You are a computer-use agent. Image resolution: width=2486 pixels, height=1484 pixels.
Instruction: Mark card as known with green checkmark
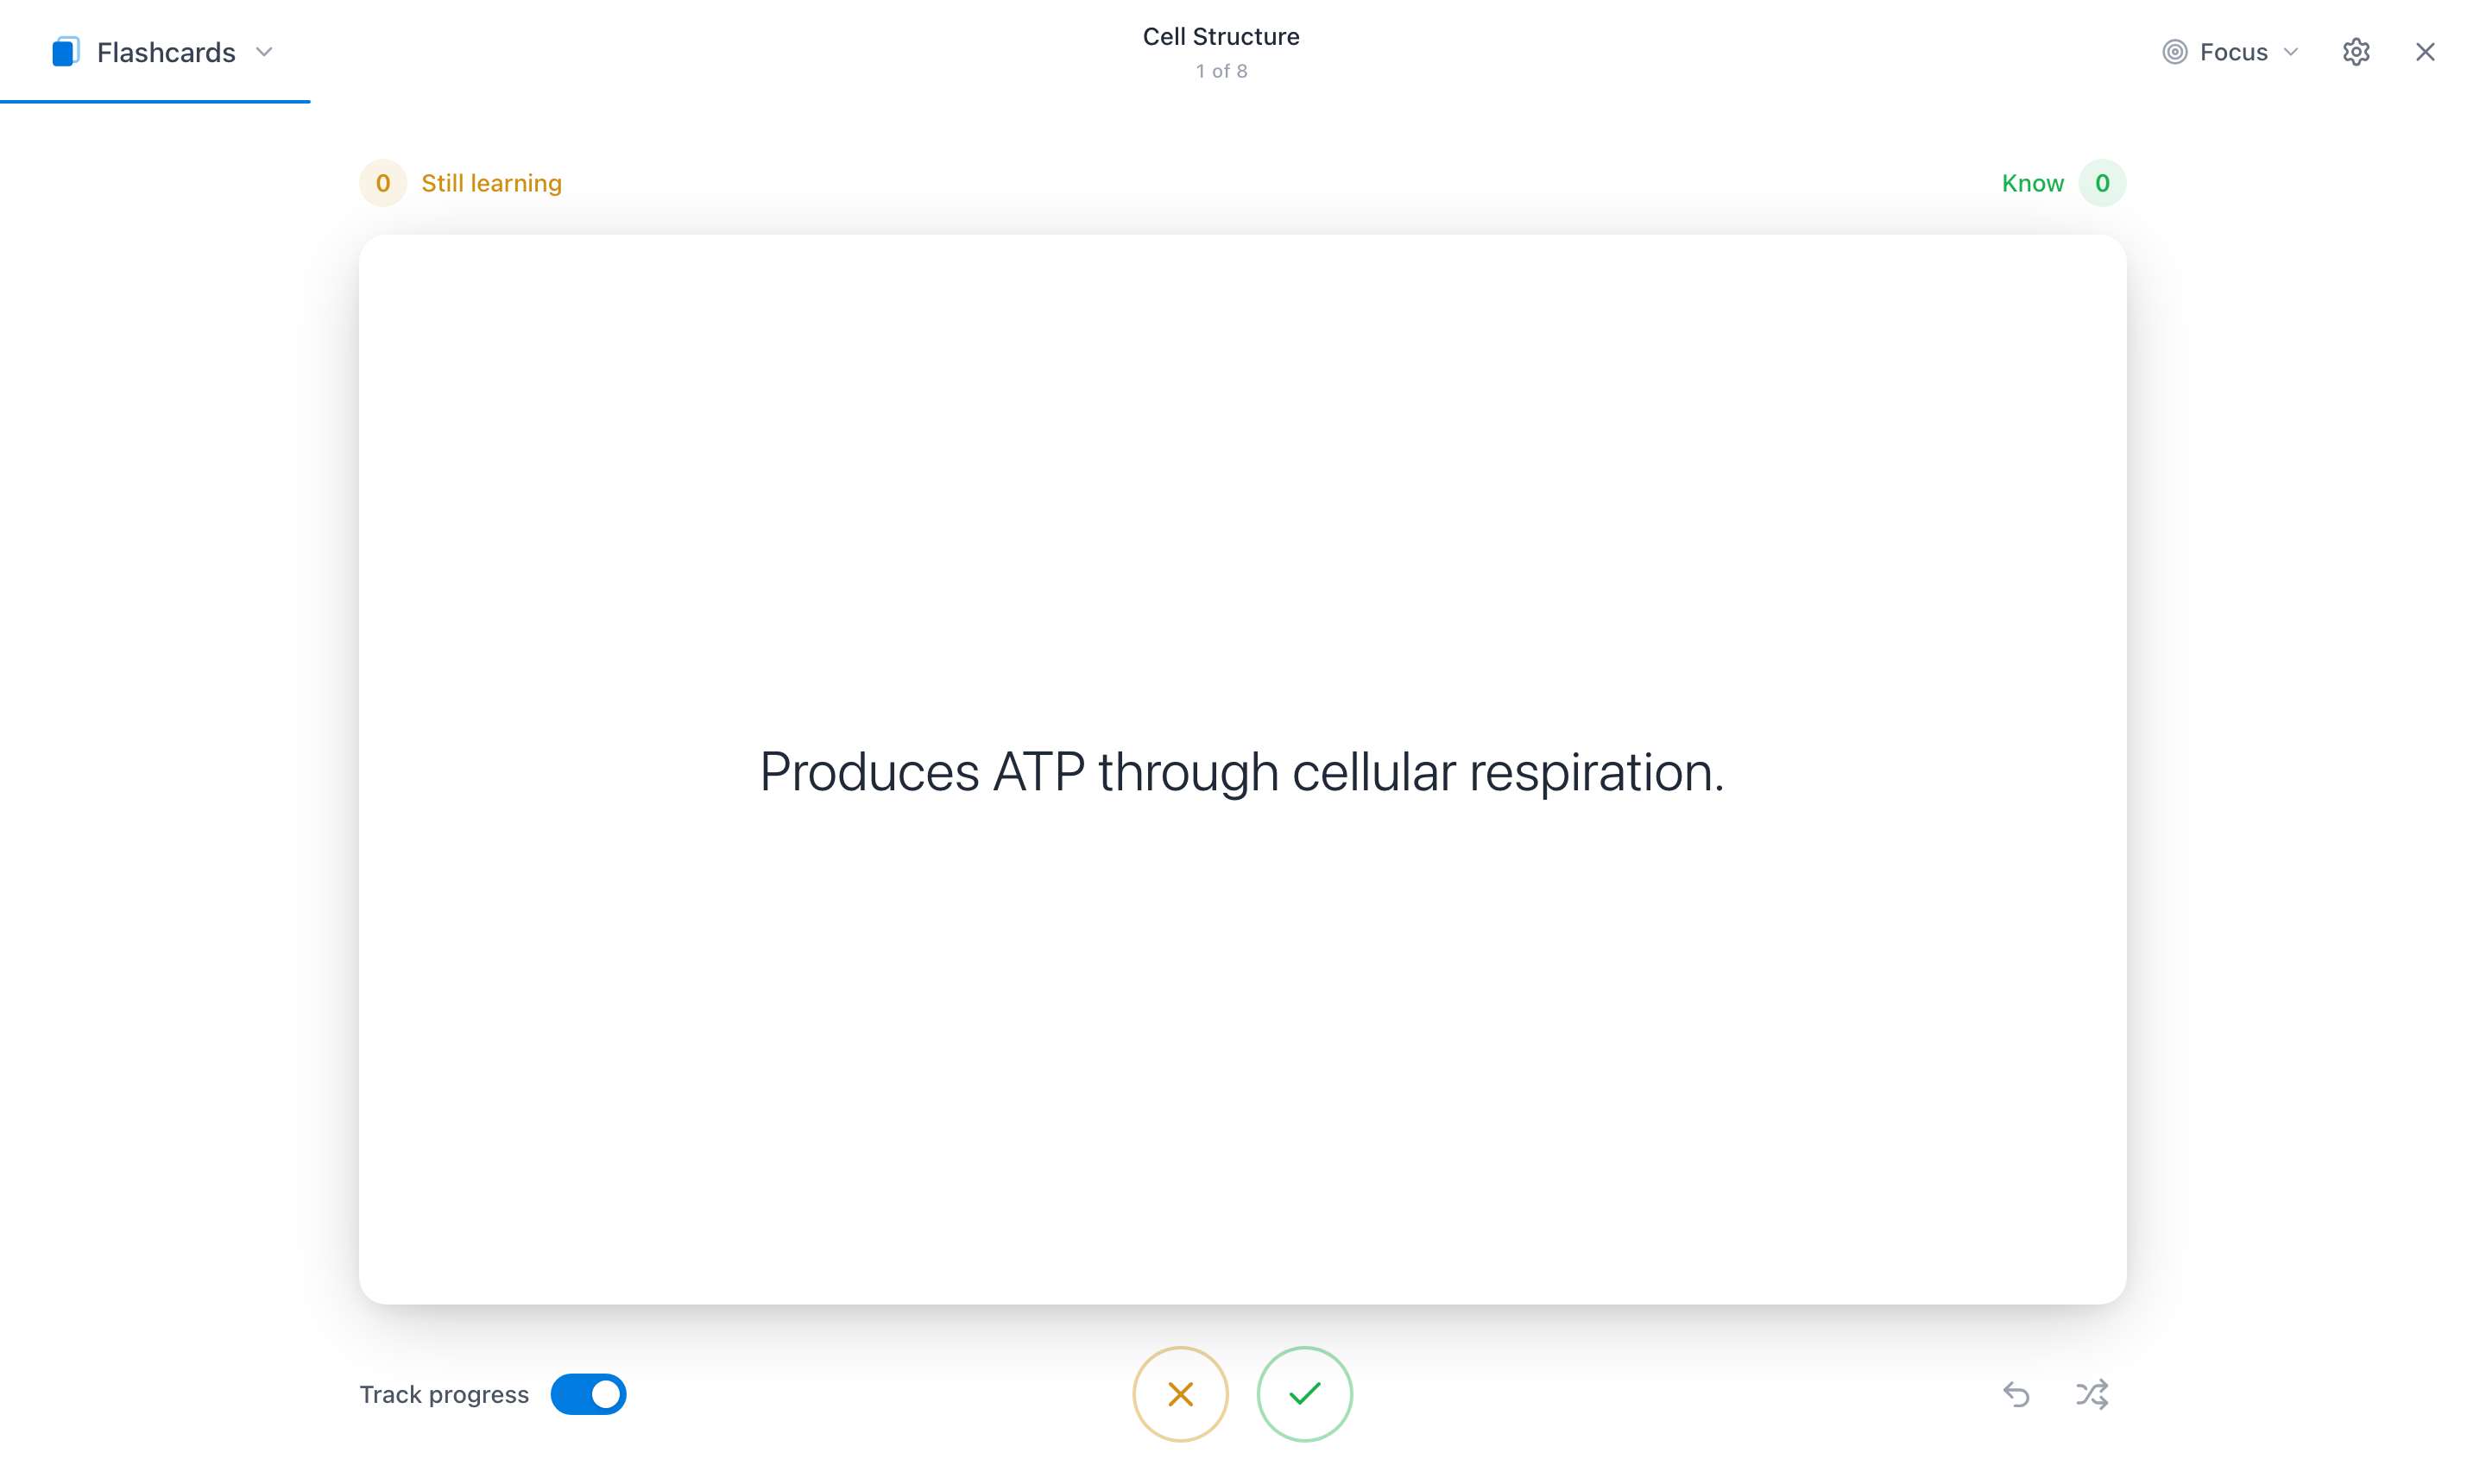[1303, 1393]
